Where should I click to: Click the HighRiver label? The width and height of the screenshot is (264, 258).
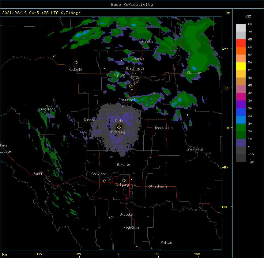coord(132,228)
